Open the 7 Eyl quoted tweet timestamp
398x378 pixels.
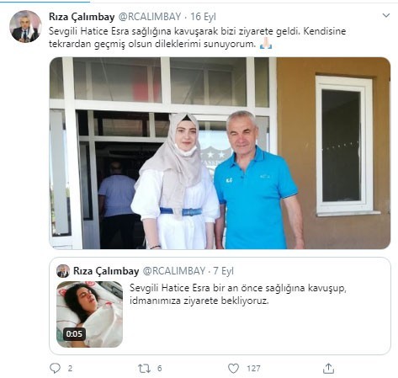coord(223,271)
